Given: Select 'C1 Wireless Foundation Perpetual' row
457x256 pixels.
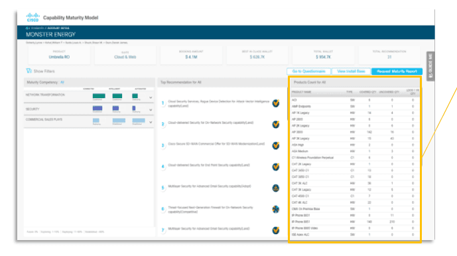Looking at the screenshot, I should [355, 158].
